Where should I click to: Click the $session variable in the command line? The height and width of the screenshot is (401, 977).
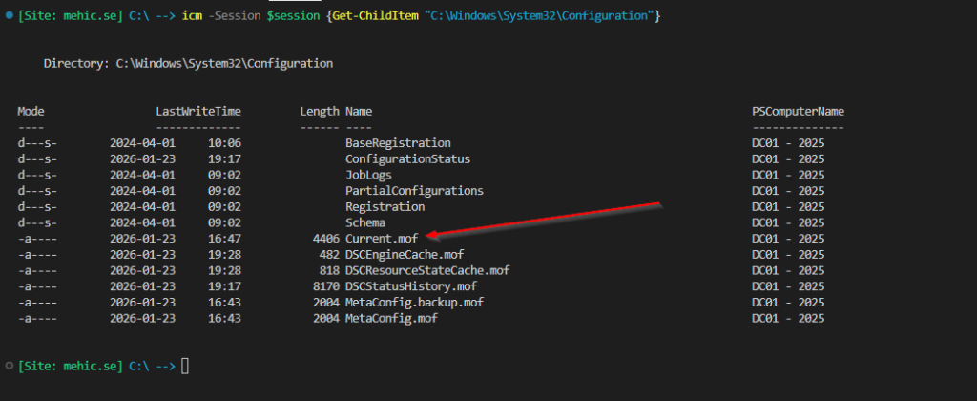pos(285,17)
